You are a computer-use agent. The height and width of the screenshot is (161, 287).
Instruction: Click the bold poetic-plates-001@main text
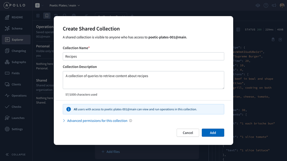click(x=167, y=37)
